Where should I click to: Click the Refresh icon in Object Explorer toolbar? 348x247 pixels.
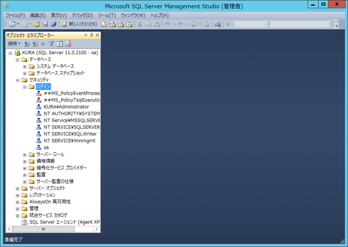coord(59,44)
